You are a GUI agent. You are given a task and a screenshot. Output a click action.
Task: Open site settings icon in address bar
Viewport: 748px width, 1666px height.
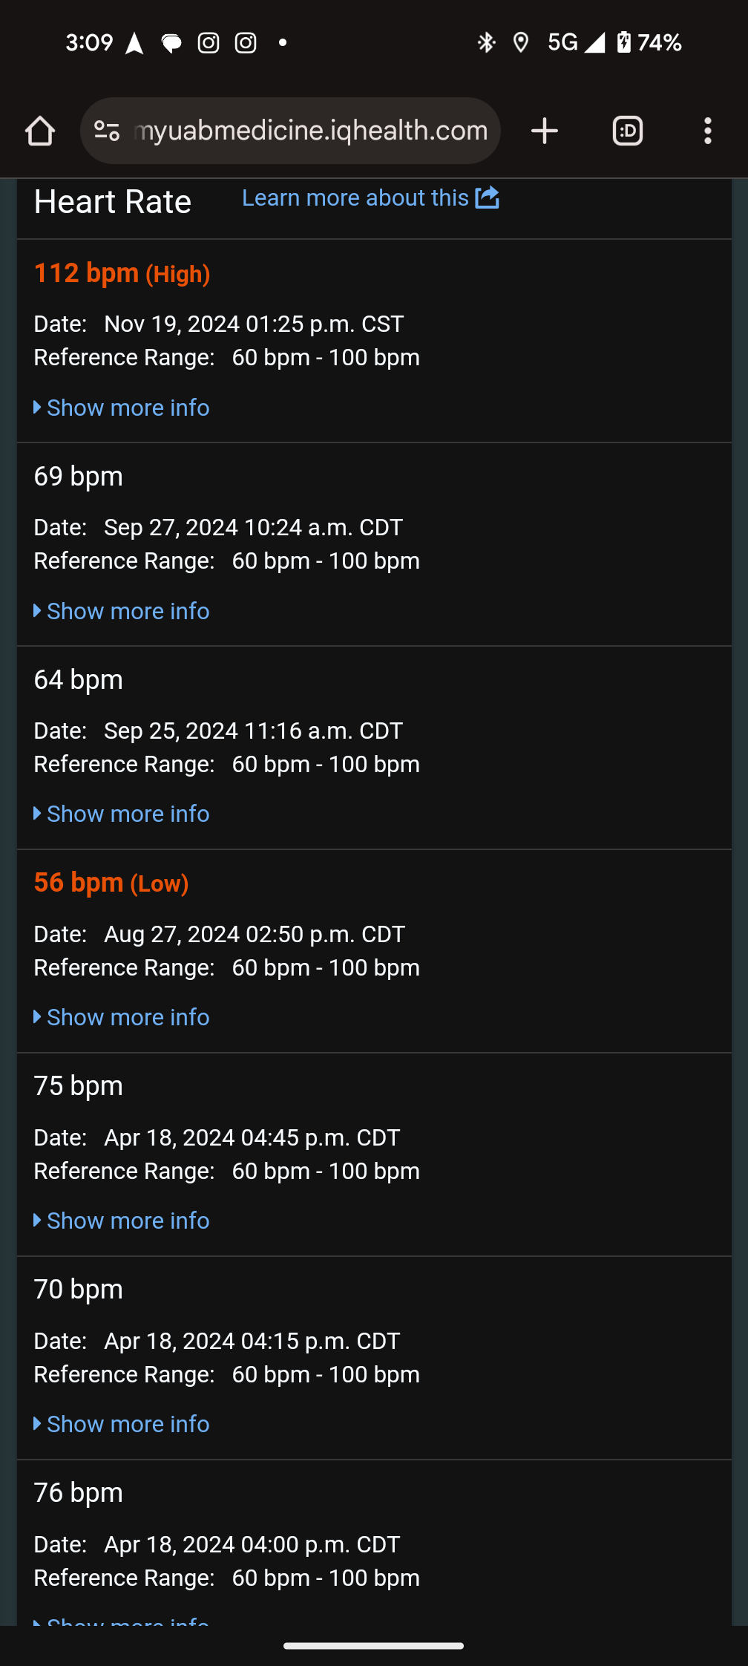(107, 131)
